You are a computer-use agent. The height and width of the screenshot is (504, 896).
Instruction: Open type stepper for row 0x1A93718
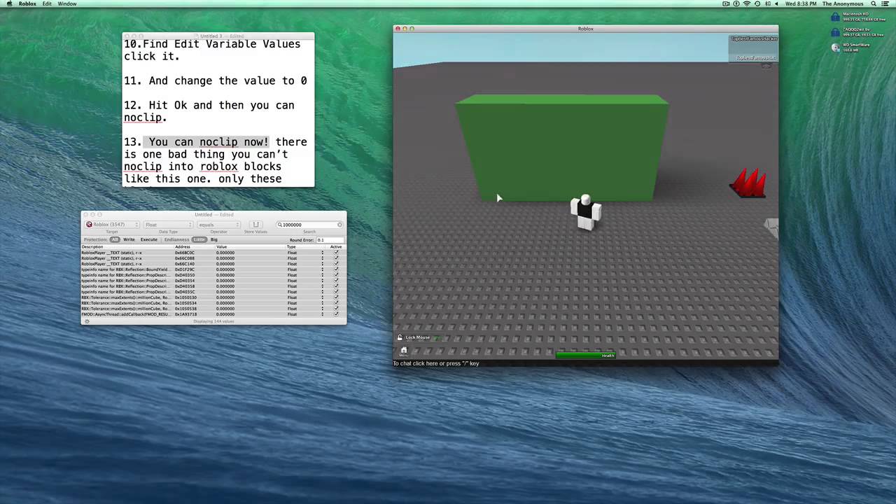coord(323,314)
